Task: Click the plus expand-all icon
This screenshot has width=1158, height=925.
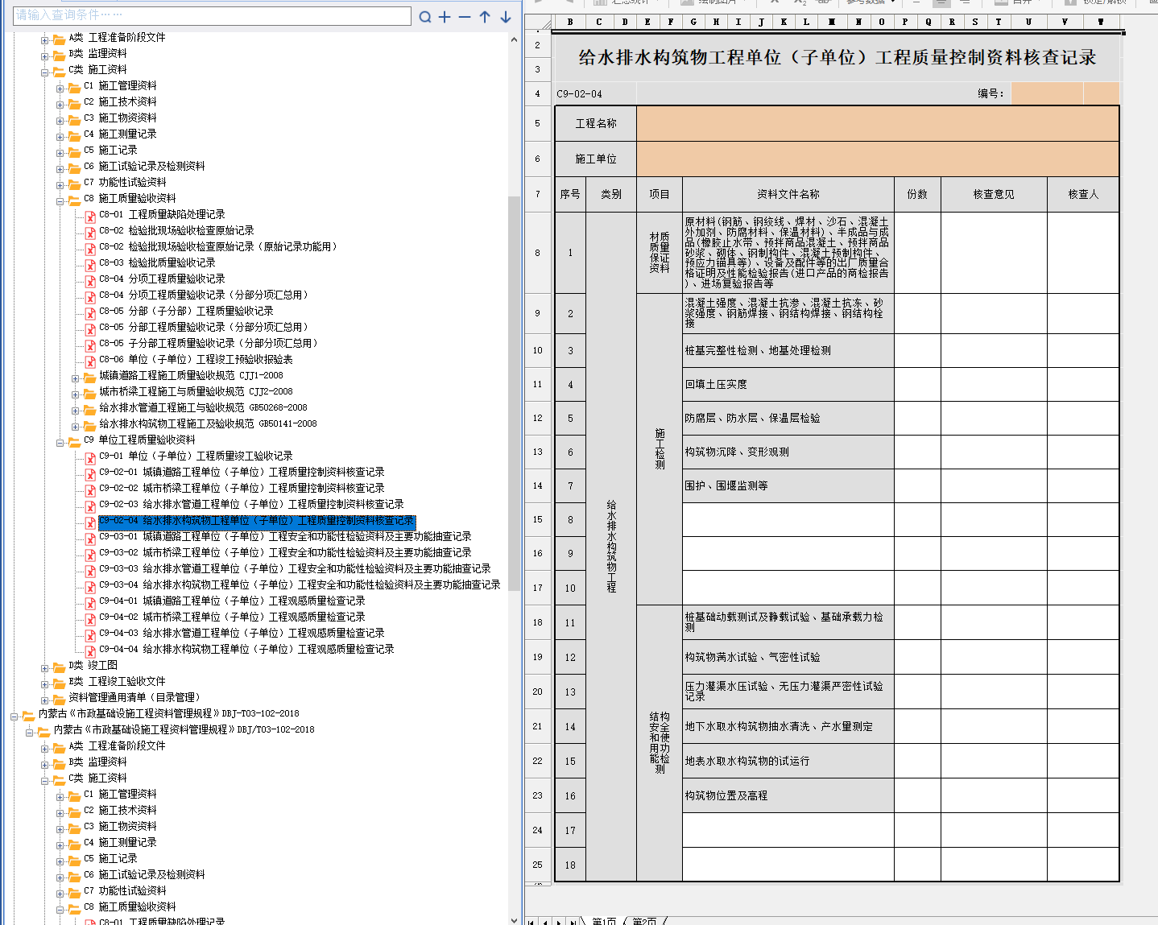Action: pyautogui.click(x=445, y=17)
